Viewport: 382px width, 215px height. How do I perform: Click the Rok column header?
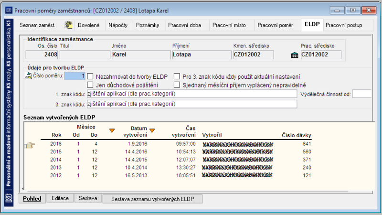click(x=56, y=135)
